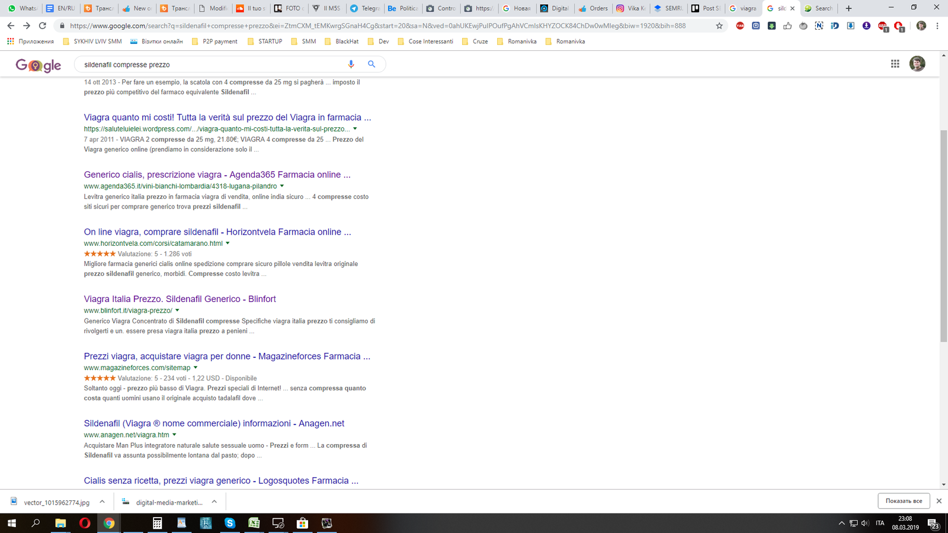Expand the anagen.net result URL arrow
This screenshot has height=533, width=948.
174,435
